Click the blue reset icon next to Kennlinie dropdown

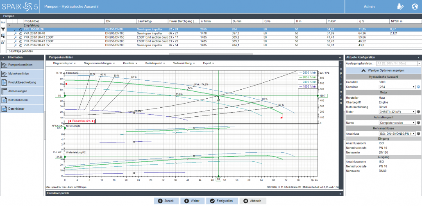pyautogui.click(x=418, y=87)
